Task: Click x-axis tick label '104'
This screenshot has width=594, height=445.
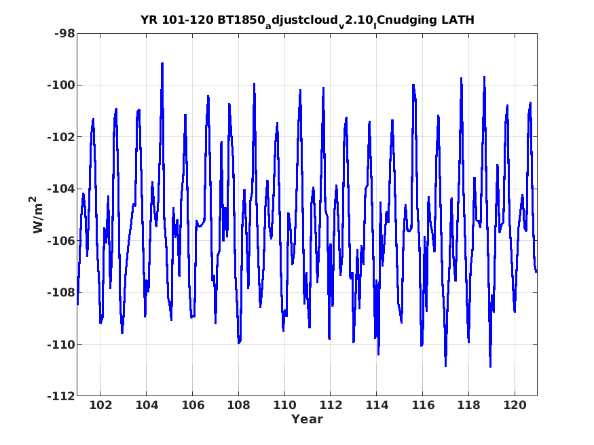Action: click(x=147, y=405)
